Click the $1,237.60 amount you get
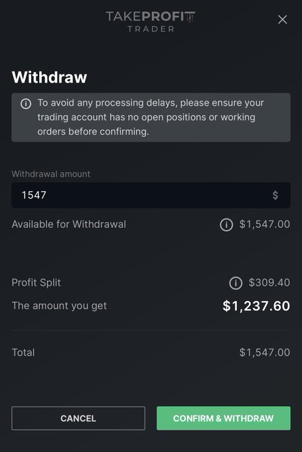The image size is (302, 452). click(x=256, y=306)
